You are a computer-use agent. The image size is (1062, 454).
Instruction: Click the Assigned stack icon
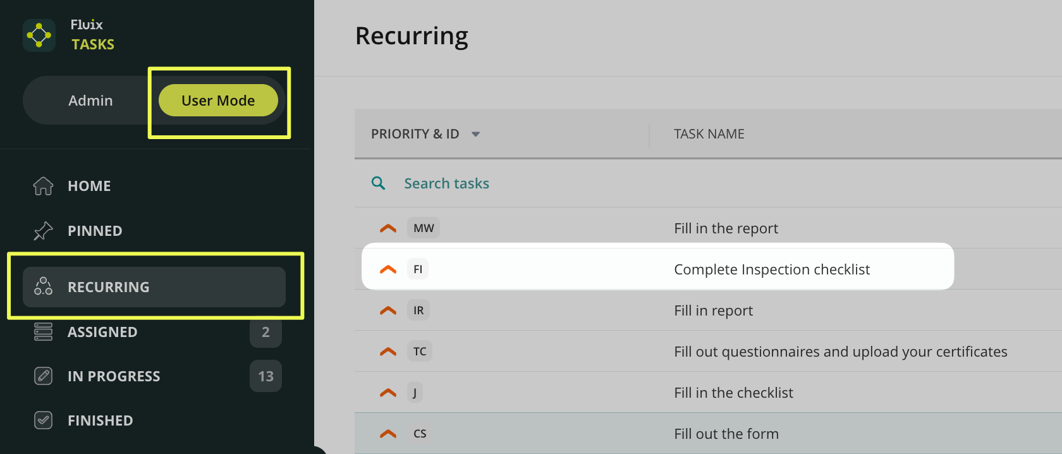click(x=43, y=332)
